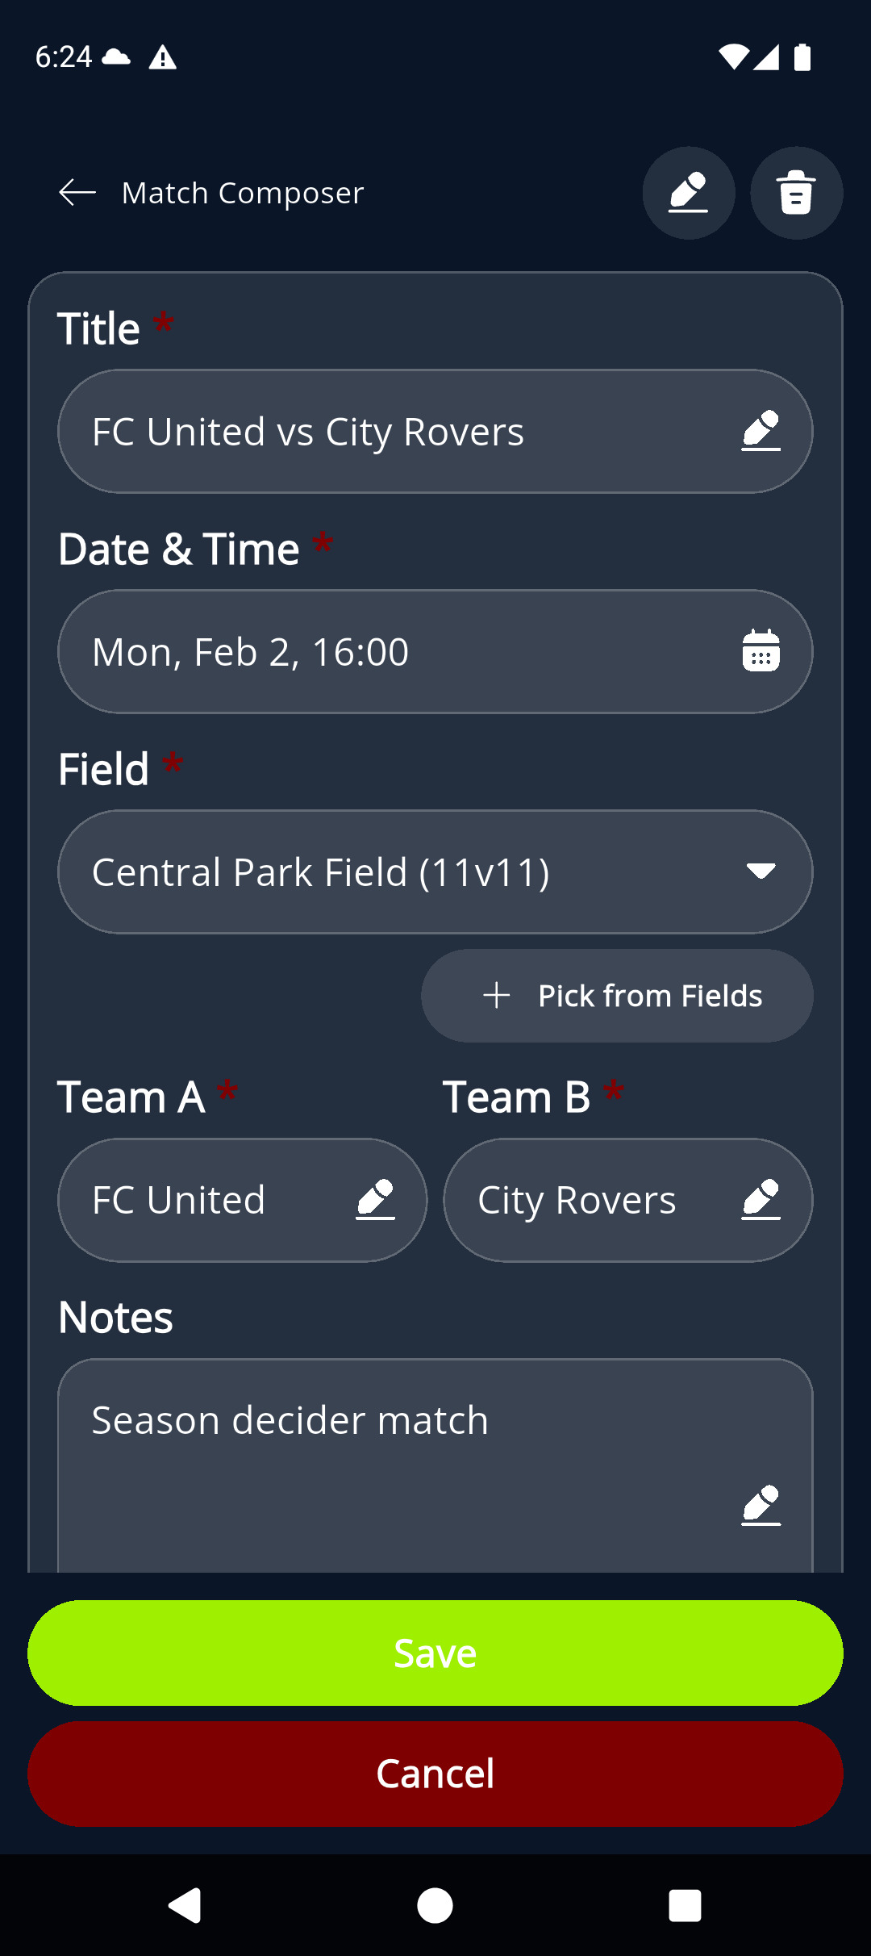Open the calendar picker icon
This screenshot has width=871, height=1956.
tap(761, 651)
